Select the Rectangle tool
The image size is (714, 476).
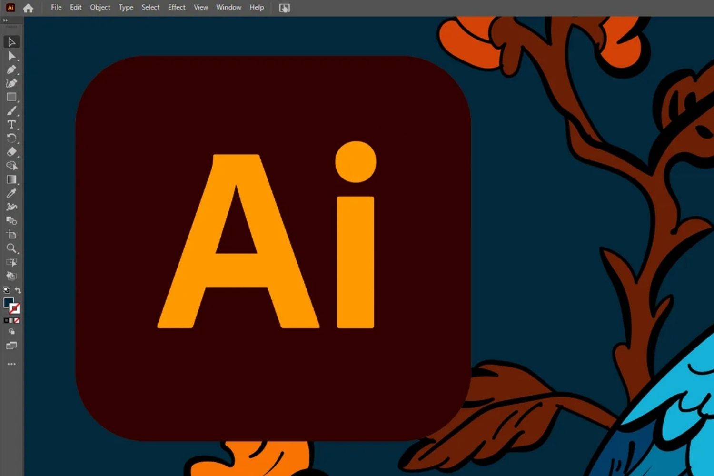[x=11, y=97]
